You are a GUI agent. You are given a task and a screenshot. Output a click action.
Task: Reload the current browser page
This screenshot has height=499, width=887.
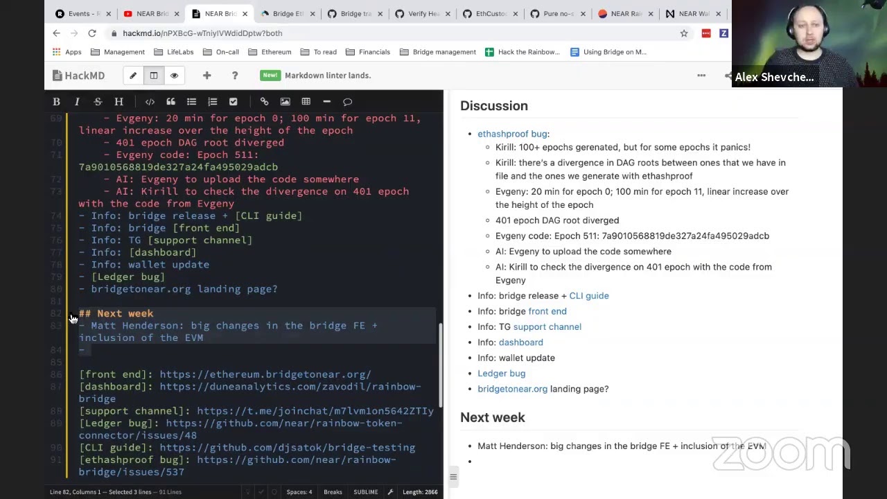(x=92, y=33)
